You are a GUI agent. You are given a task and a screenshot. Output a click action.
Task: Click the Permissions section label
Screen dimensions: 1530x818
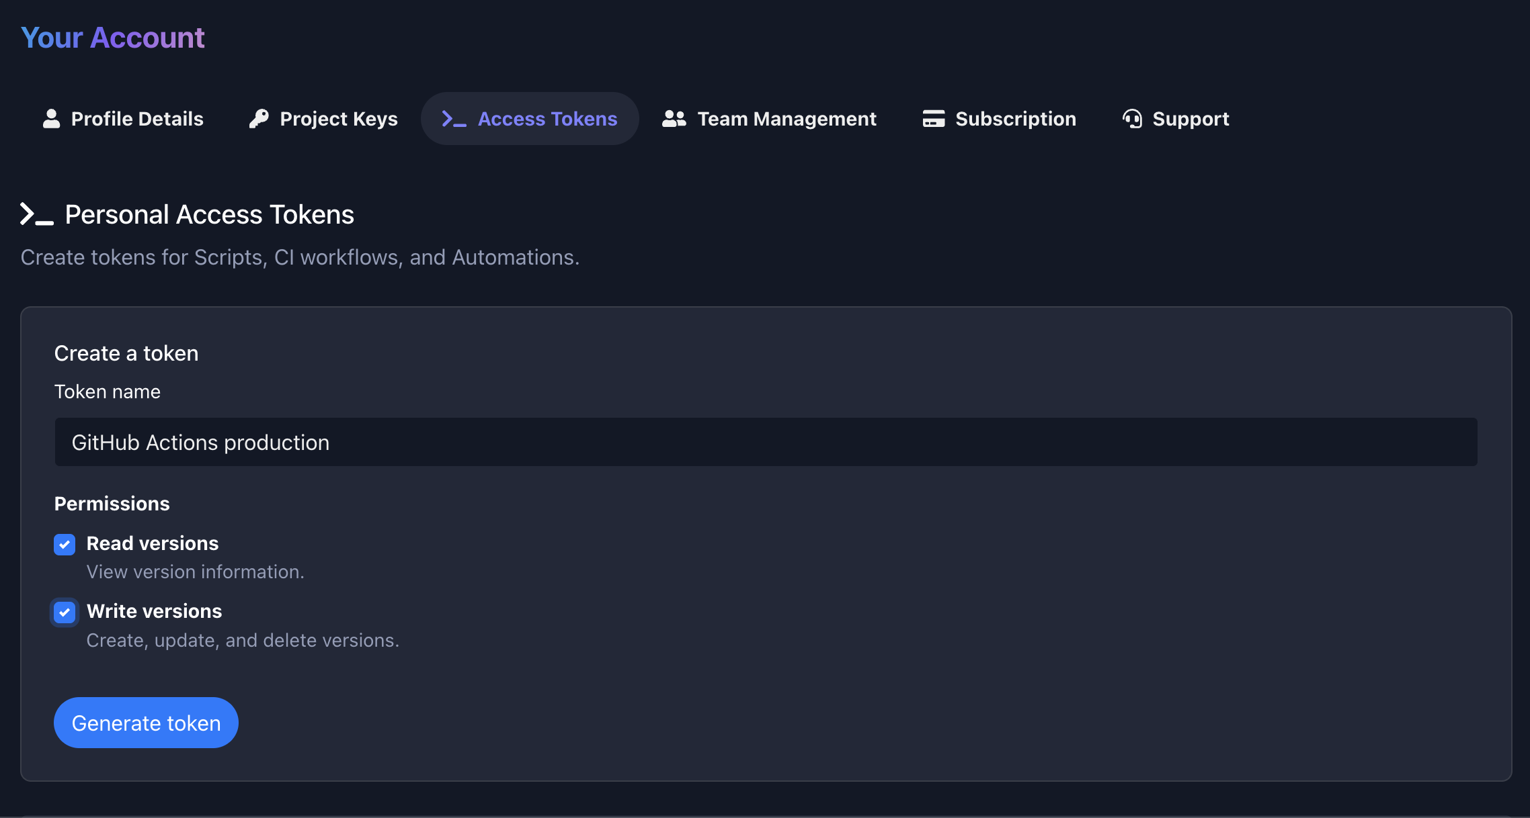(112, 504)
